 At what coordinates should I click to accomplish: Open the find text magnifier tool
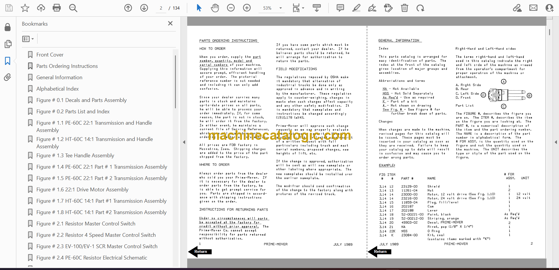(73, 8)
